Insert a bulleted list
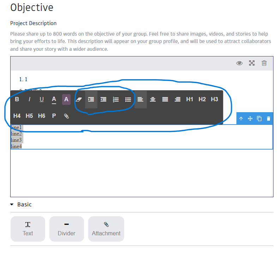Viewport: 277px width, 254px height. click(x=128, y=99)
